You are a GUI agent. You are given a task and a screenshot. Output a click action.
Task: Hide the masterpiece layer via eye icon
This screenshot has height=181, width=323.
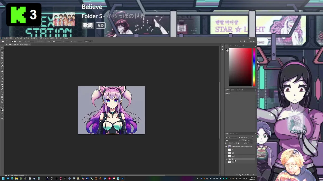click(x=226, y=146)
